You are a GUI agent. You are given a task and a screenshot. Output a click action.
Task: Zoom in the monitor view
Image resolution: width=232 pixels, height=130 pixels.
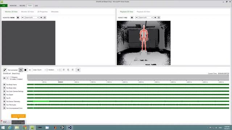point(41,18)
